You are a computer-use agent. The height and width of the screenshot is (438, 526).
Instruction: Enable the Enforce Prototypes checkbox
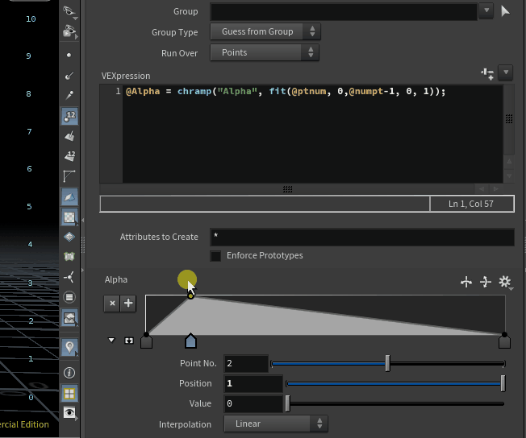(215, 256)
